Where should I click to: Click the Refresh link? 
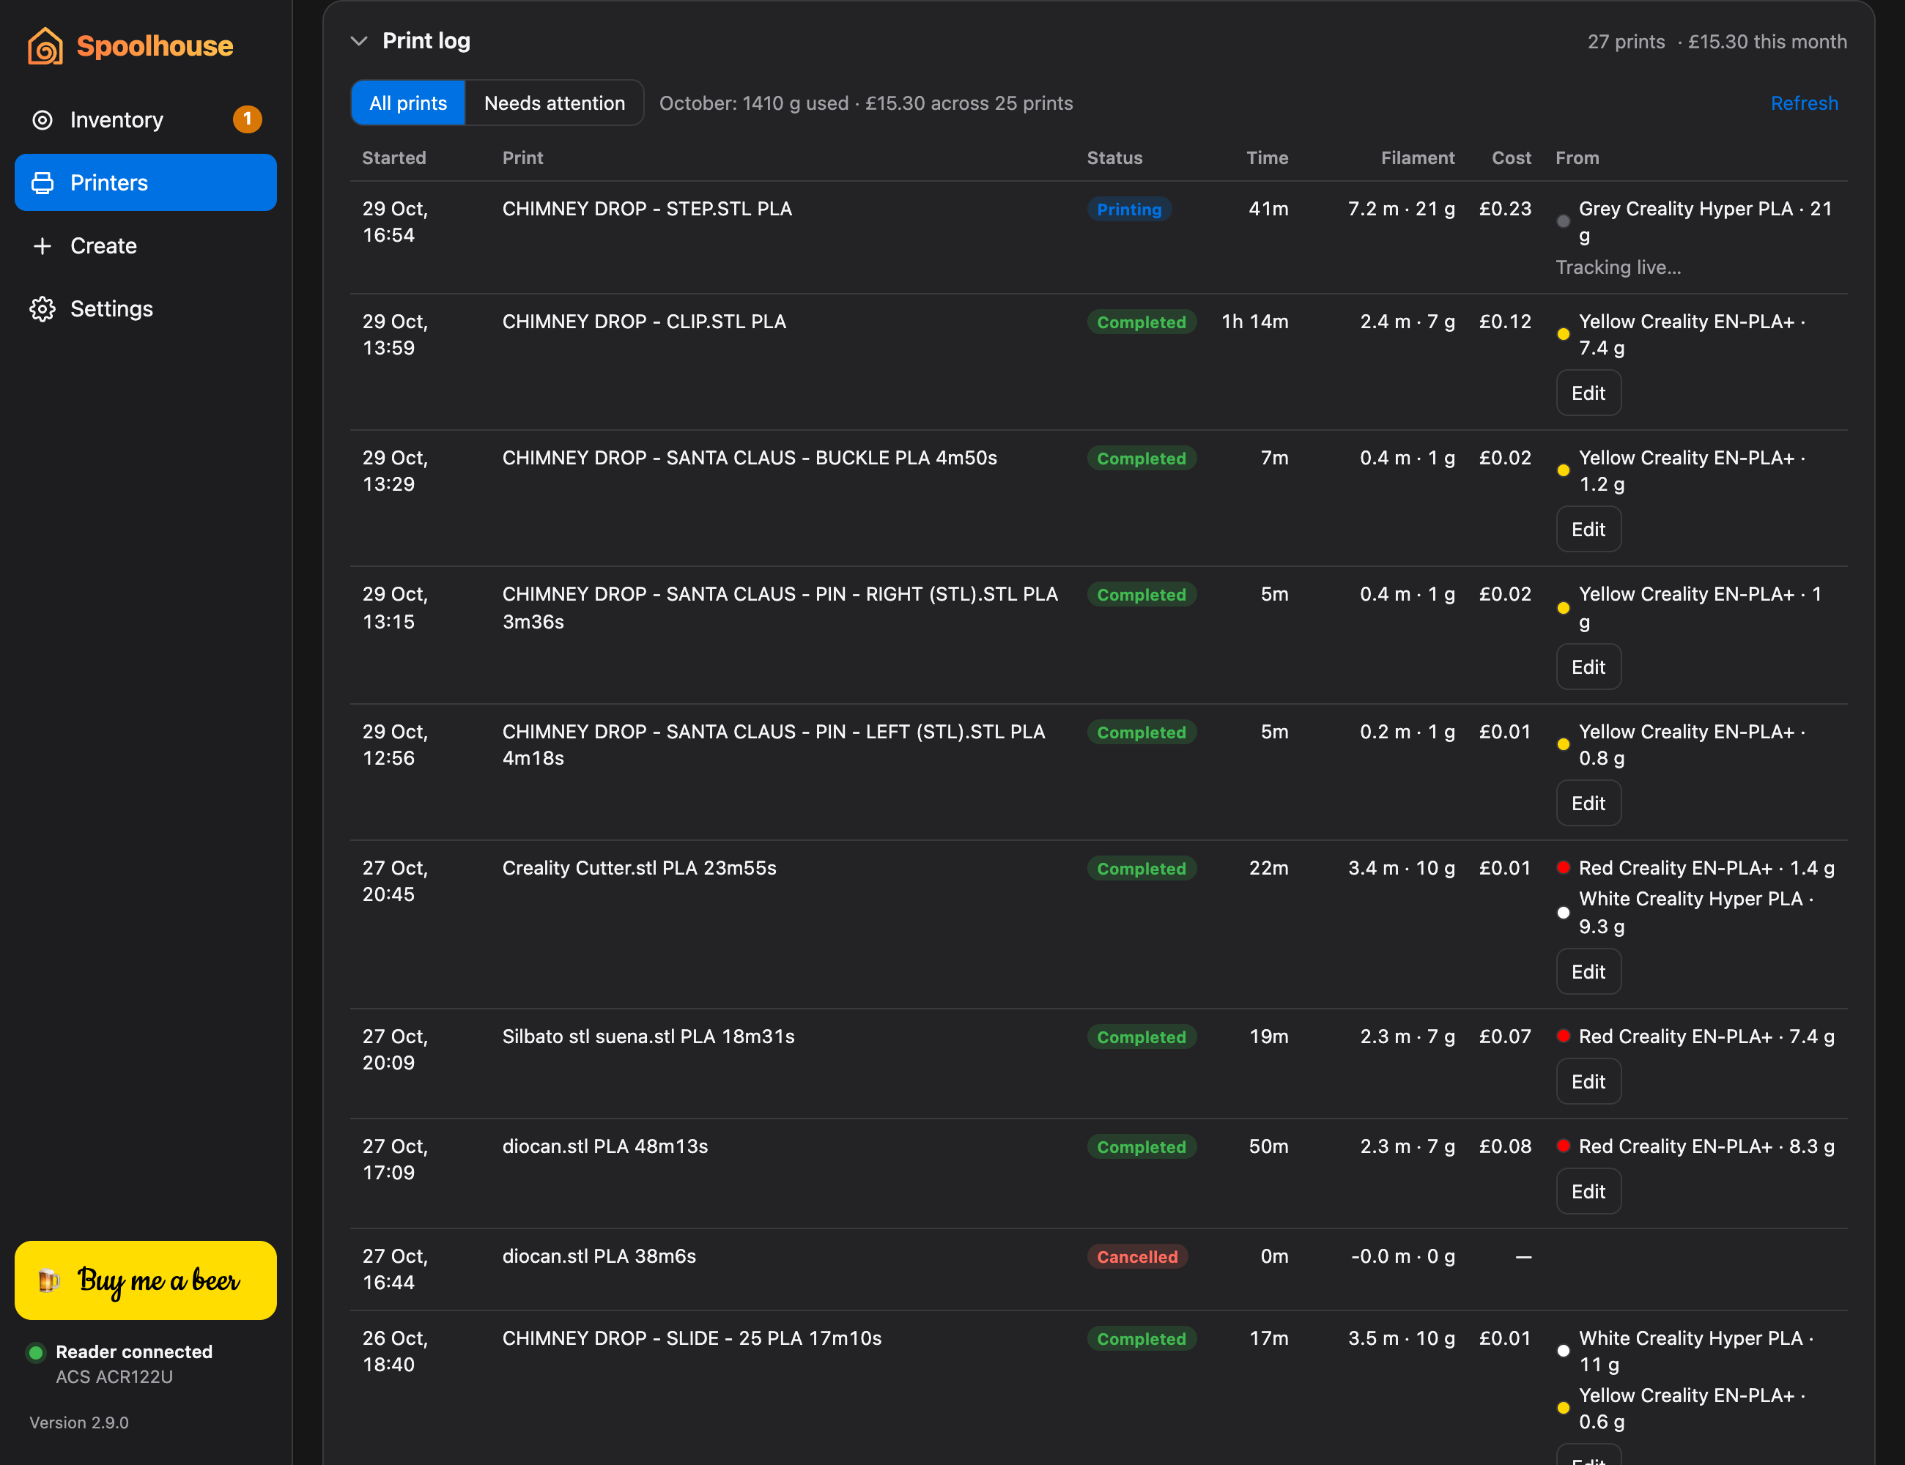coord(1804,103)
